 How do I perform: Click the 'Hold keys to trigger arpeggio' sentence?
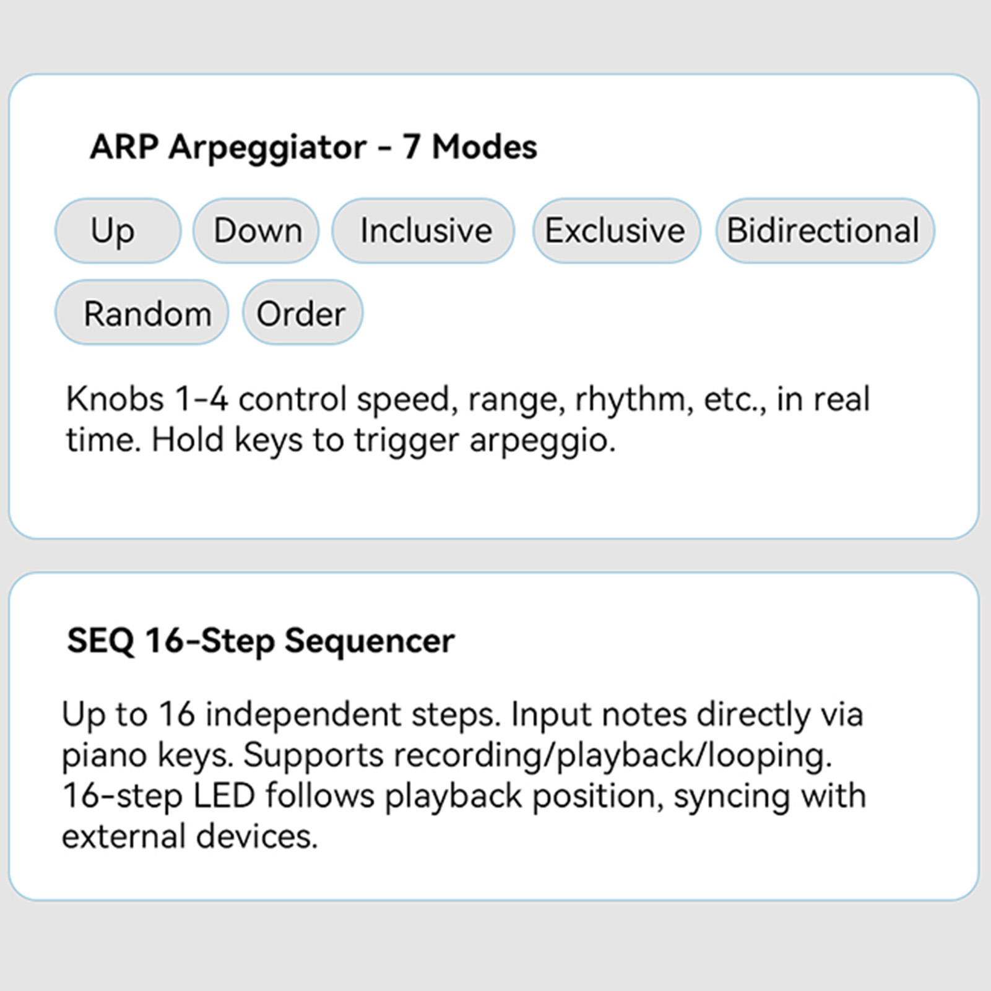point(384,441)
